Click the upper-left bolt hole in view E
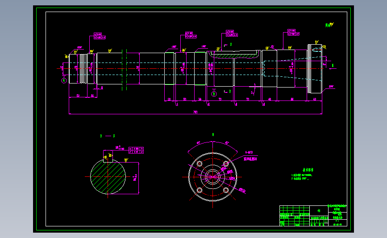Image resolution: width=387 pixels, height=238 pixels. pyautogui.click(x=200, y=164)
